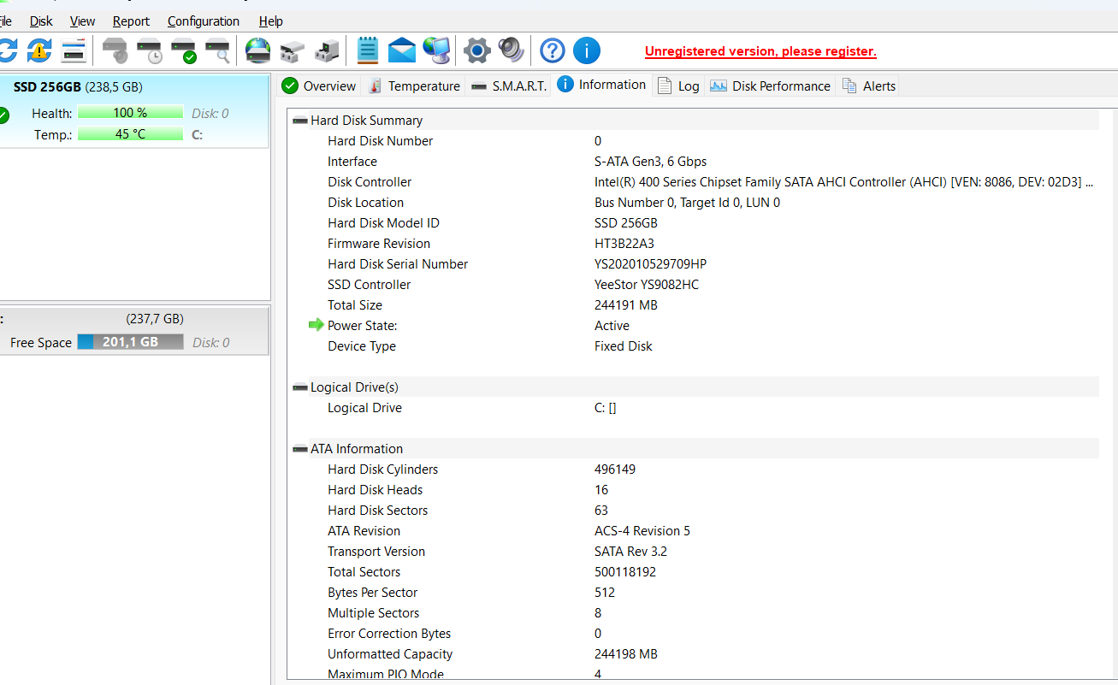Click the disk with magnifier toolbar icon
The image size is (1118, 685).
218,50
